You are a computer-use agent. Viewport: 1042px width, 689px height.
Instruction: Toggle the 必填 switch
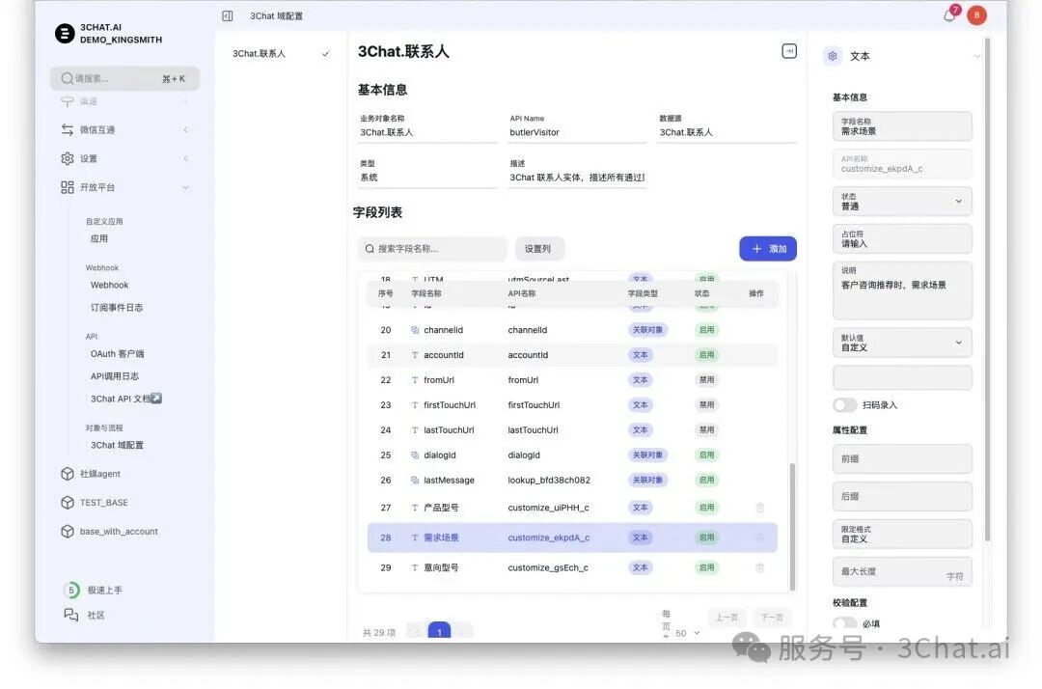coord(844,623)
